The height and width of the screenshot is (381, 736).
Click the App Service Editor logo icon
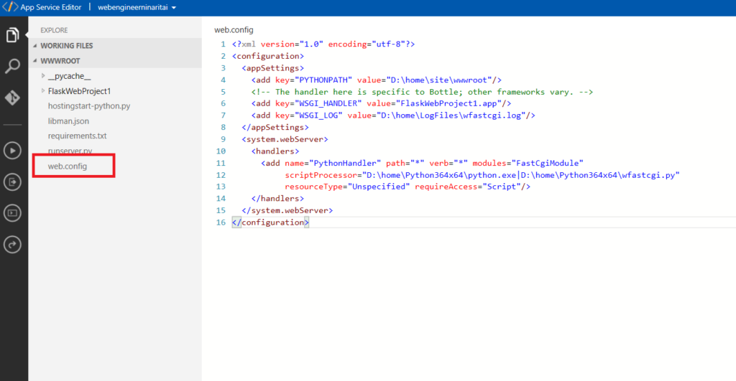click(10, 7)
